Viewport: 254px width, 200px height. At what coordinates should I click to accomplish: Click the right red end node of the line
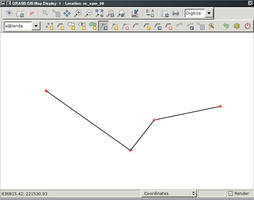click(220, 106)
